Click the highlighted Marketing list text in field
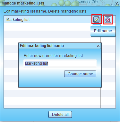The width and height of the screenshot is (120, 122). pos(37,63)
